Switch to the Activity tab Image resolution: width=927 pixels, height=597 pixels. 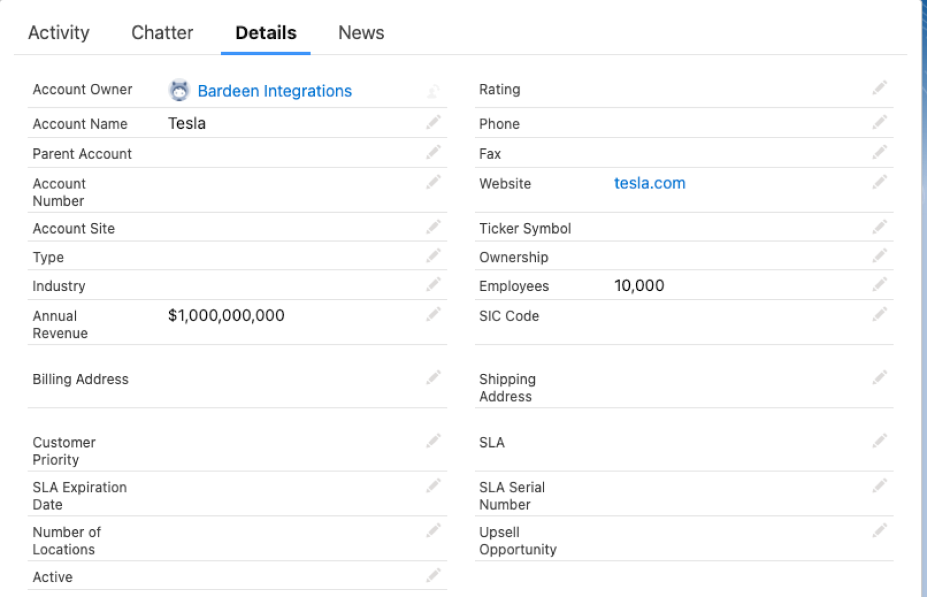pos(59,33)
